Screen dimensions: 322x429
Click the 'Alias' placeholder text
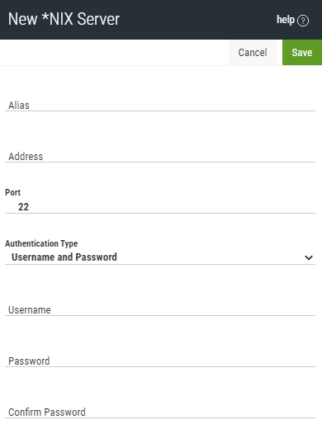(19, 105)
